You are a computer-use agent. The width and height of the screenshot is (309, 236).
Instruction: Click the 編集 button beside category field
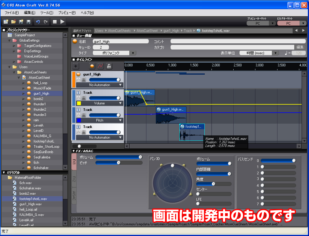[300, 47]
